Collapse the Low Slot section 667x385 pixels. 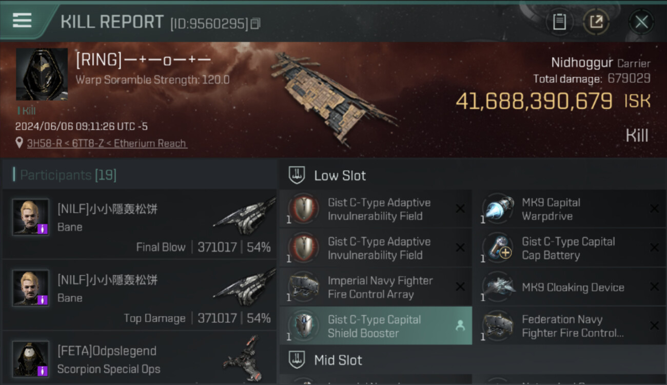pyautogui.click(x=473, y=176)
